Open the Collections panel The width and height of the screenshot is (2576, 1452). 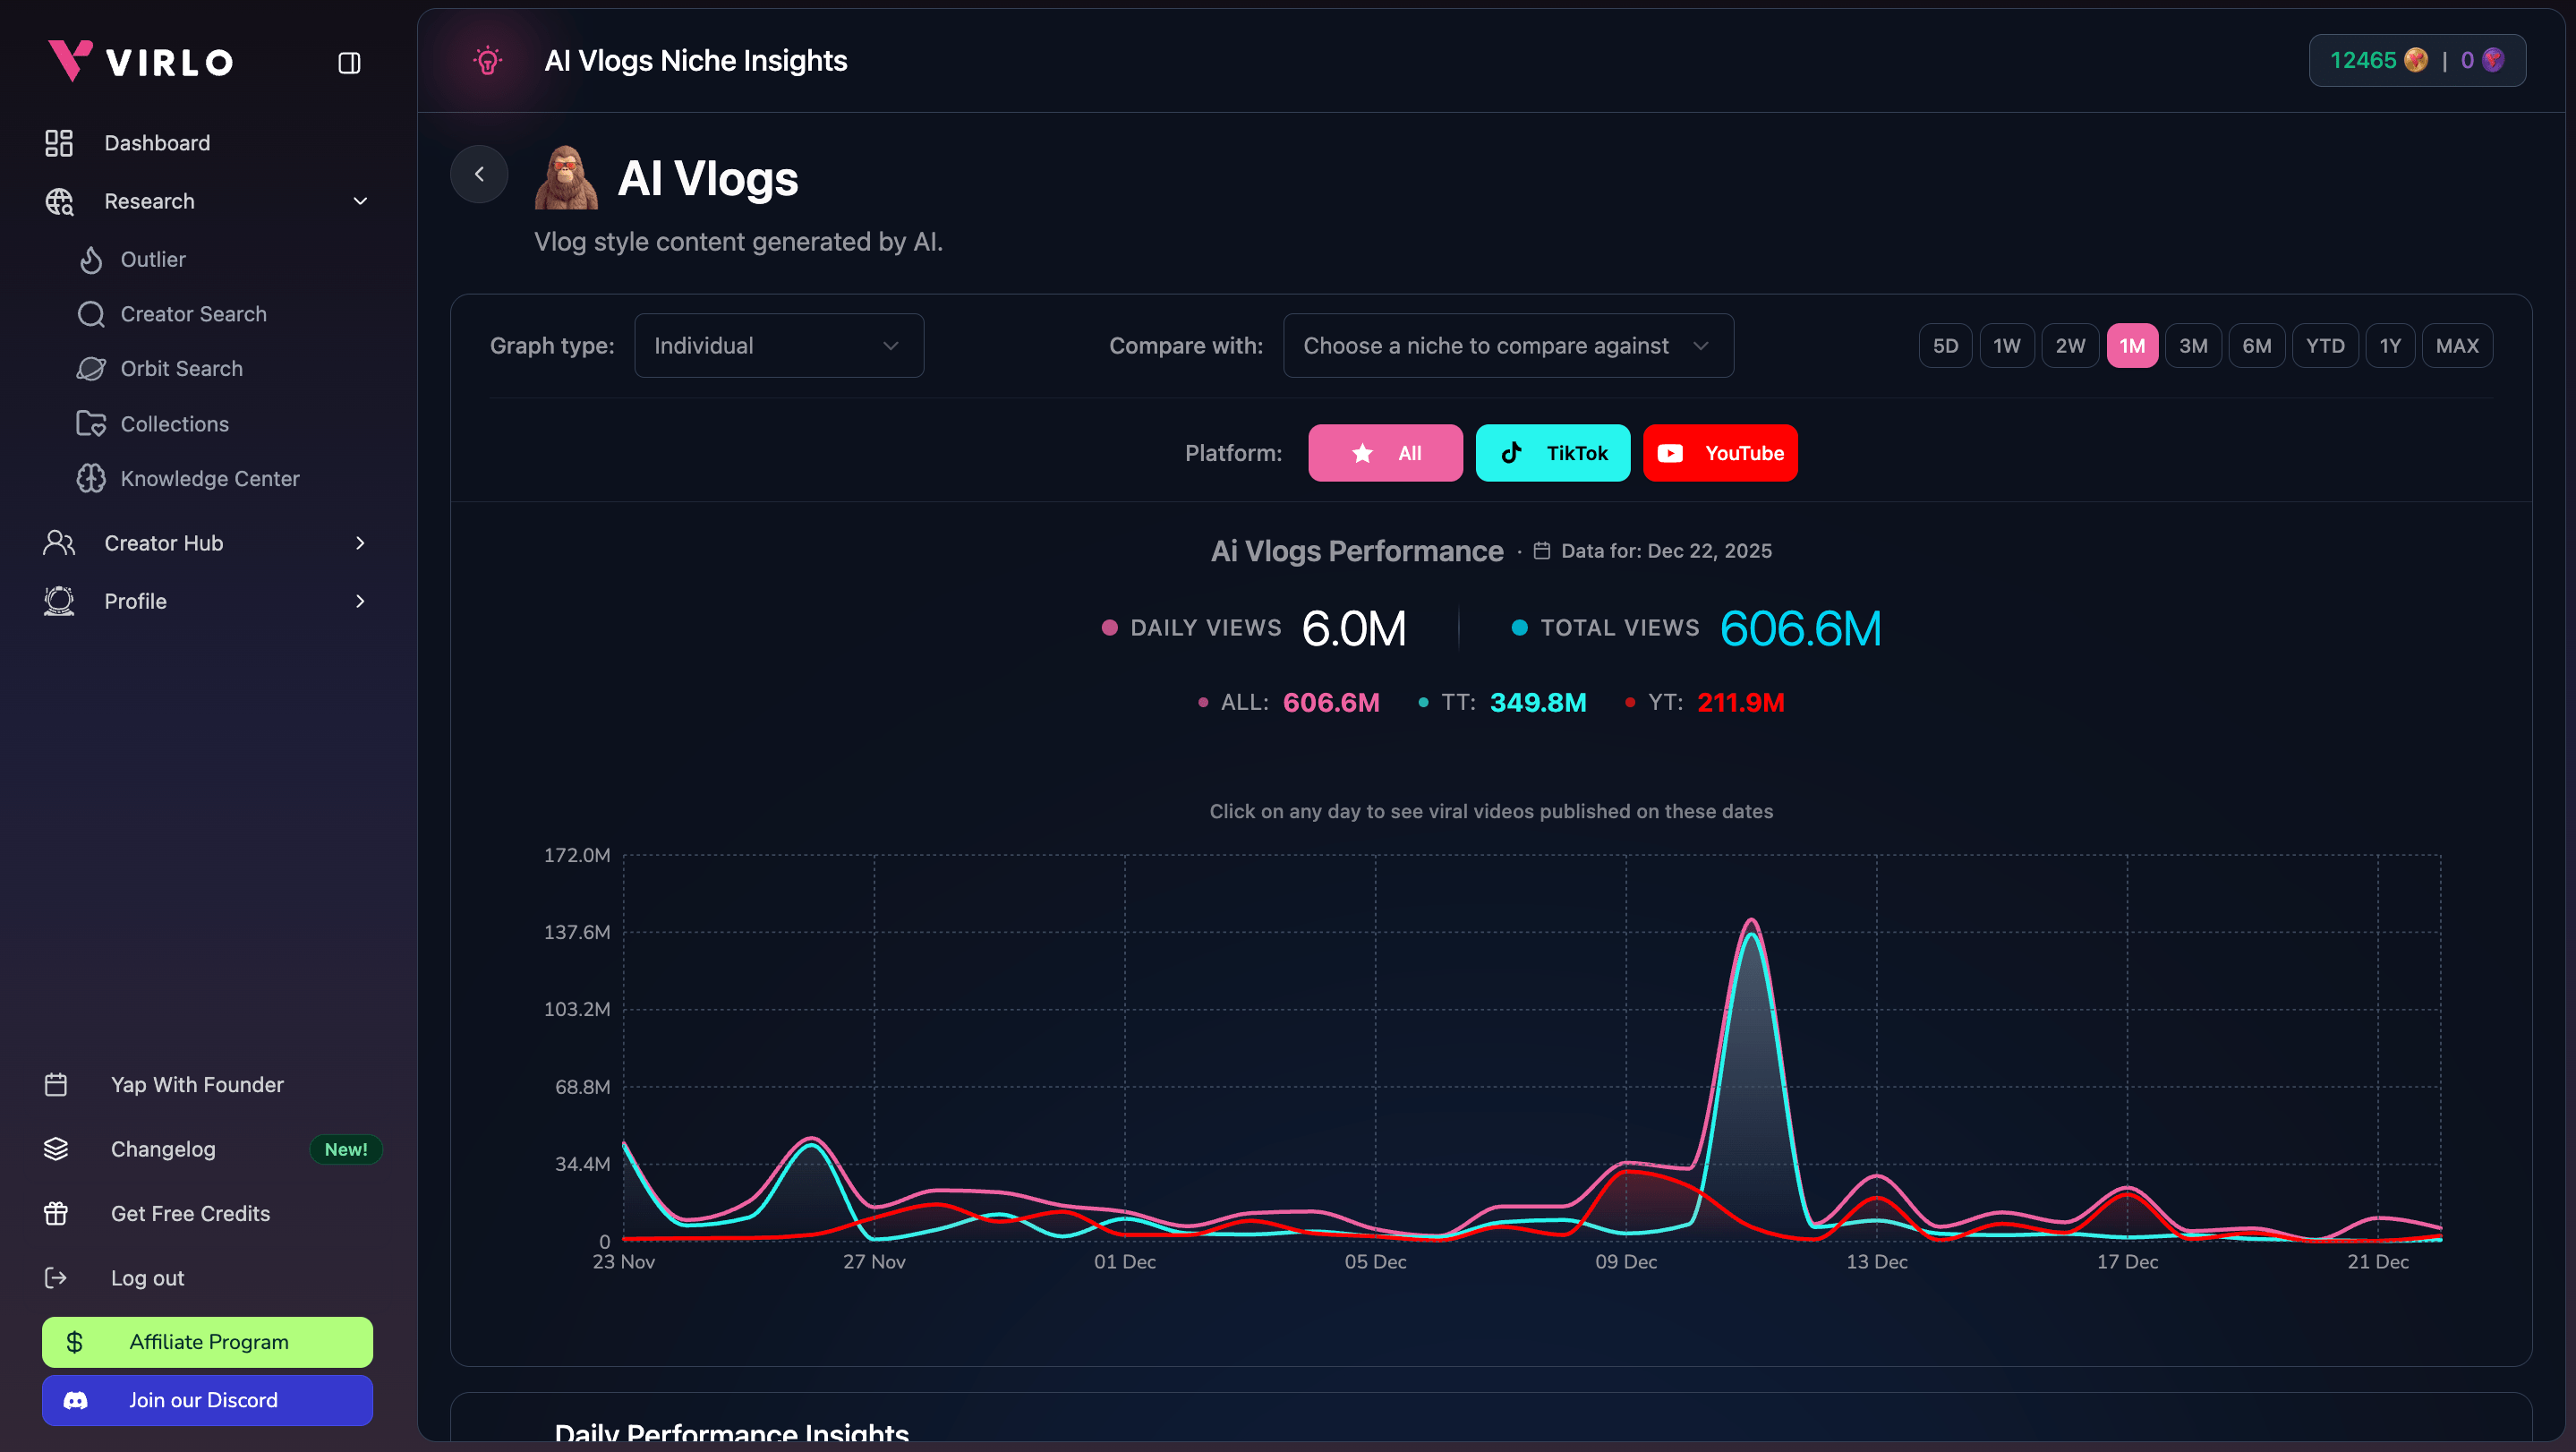pos(176,423)
